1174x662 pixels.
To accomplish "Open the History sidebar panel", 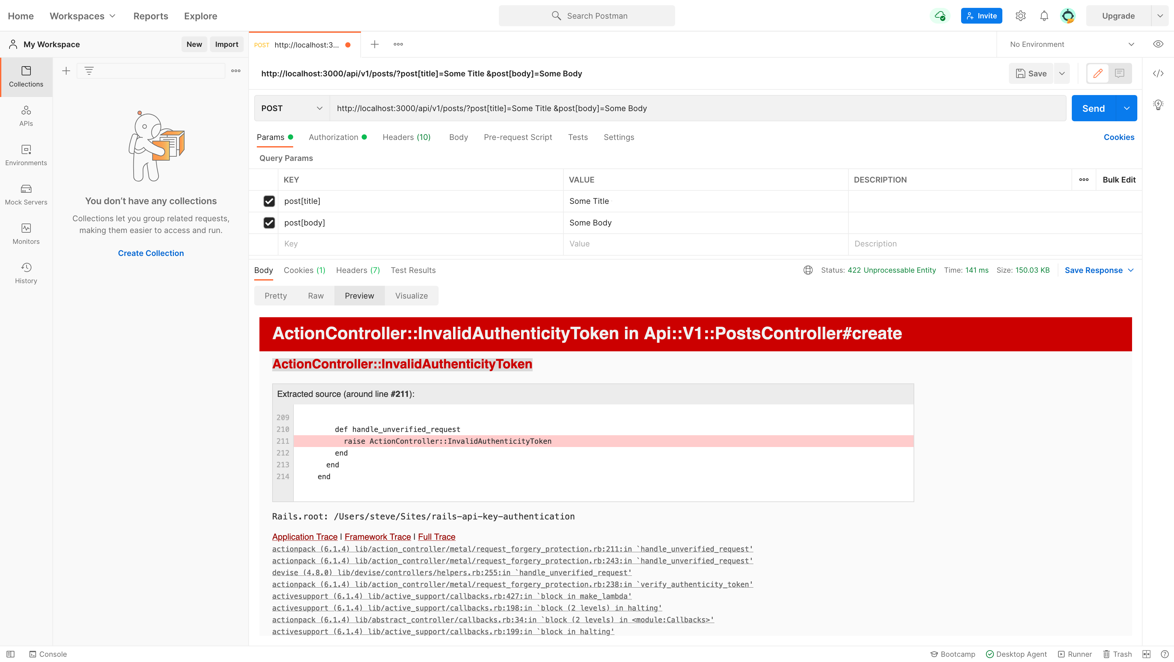I will tap(26, 273).
